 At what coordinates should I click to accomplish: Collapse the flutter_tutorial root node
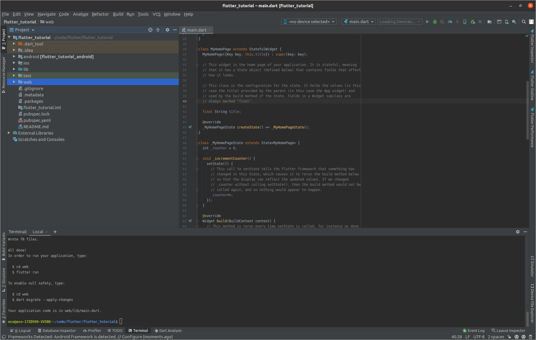tap(9, 37)
